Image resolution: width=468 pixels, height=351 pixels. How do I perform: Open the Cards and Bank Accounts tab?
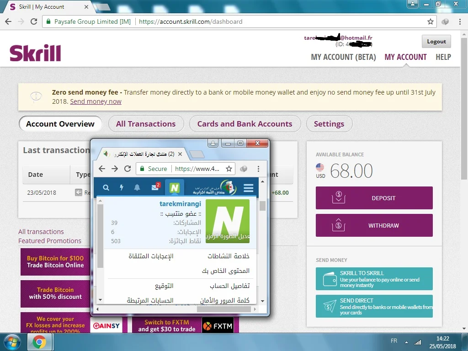[x=245, y=124]
